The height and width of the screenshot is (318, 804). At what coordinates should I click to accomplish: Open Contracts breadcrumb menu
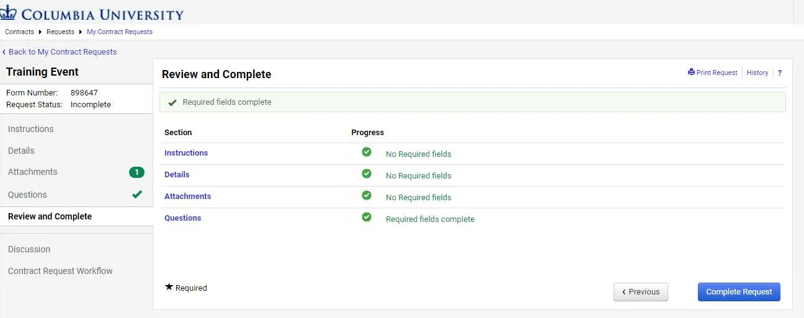19,32
